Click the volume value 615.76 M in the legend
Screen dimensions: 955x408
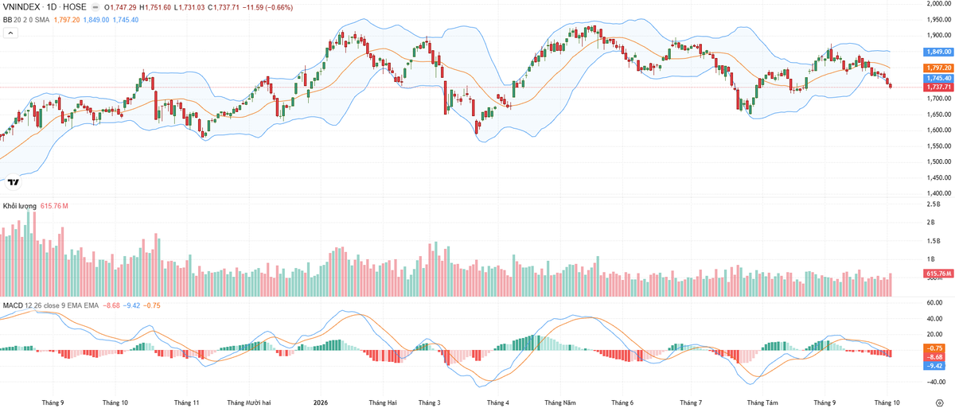[x=54, y=206]
